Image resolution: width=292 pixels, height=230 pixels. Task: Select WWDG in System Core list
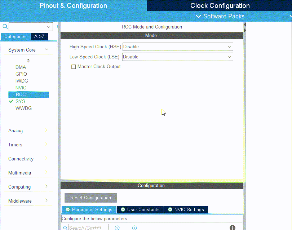[x=24, y=109]
